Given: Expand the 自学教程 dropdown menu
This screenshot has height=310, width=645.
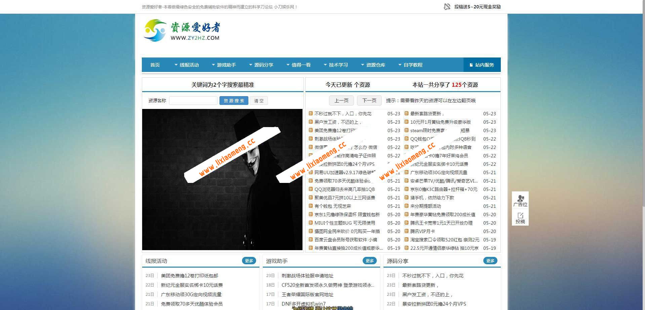Looking at the screenshot, I should coord(410,65).
